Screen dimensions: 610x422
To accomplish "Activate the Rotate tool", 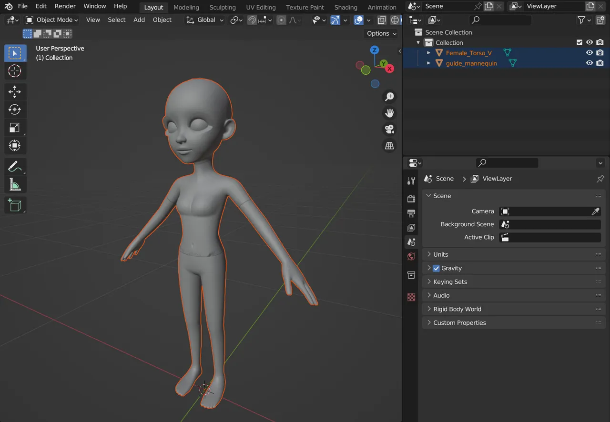I will click(x=15, y=110).
